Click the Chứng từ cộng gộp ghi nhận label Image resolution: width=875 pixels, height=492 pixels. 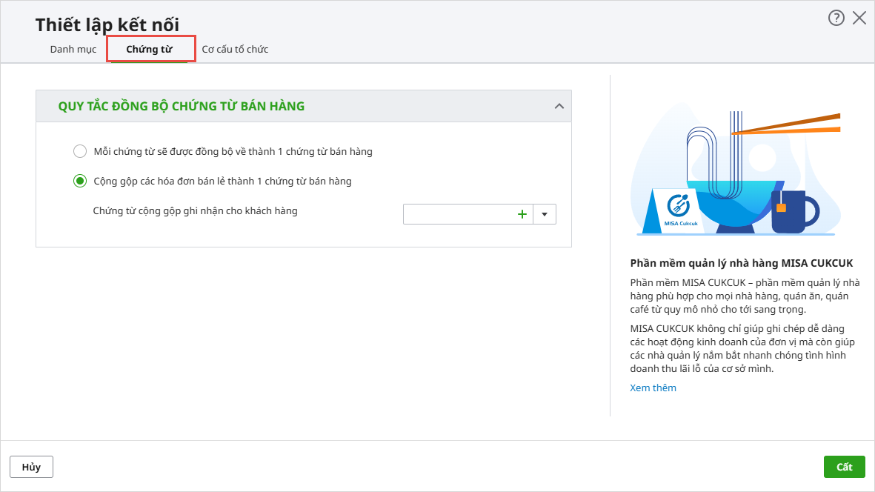click(x=195, y=211)
